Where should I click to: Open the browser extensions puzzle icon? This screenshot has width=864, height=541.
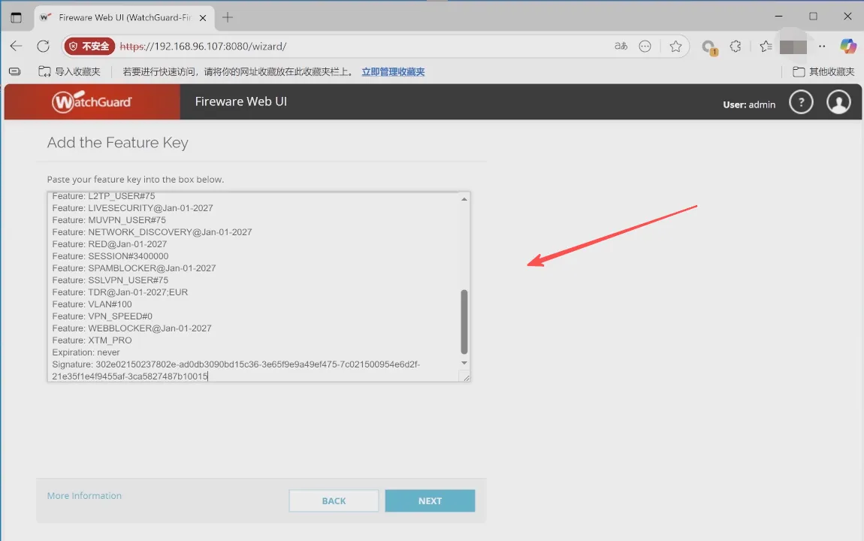point(736,47)
